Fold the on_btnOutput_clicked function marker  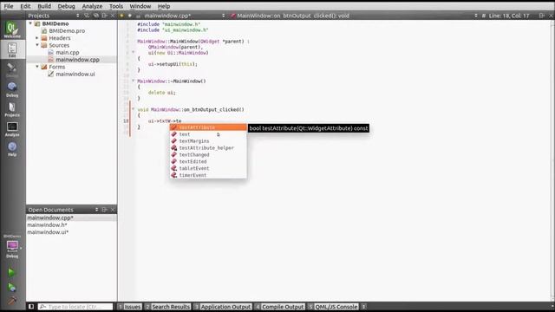[x=134, y=109]
